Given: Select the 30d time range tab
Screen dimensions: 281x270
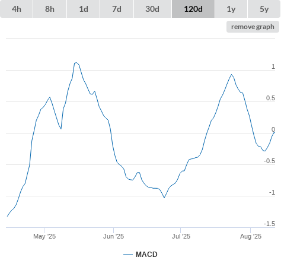Looking at the screenshot, I should pos(152,9).
